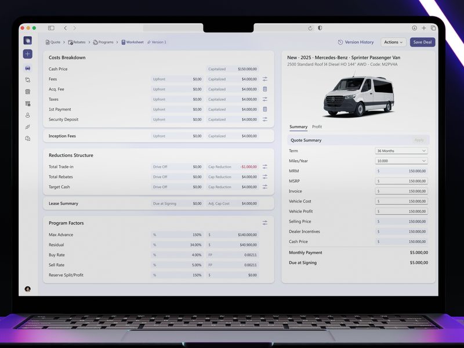Open the plug integrations sidebar icon
This screenshot has height=348, width=464.
(x=27, y=127)
